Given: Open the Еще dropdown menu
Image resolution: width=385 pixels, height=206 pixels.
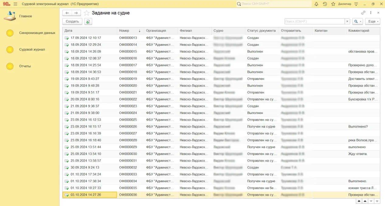Looking at the screenshot, I should click(373, 22).
